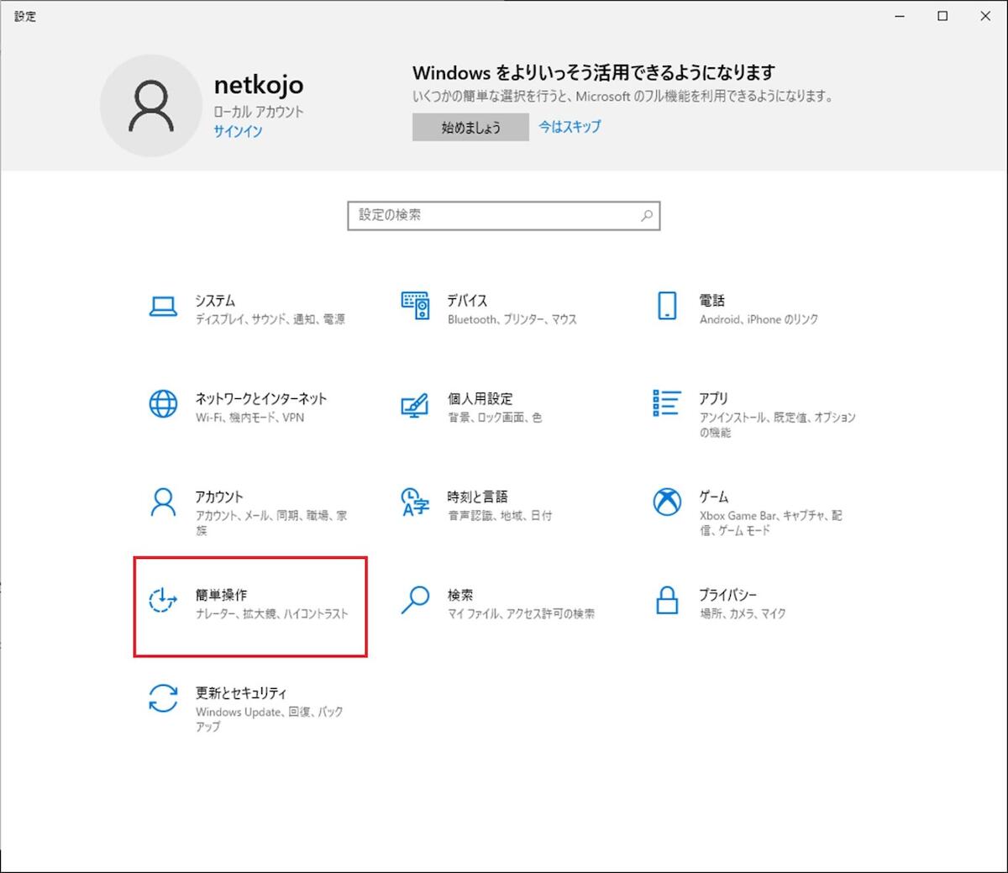The height and width of the screenshot is (873, 1008).
Task: Click the 更新とセキュリティ refresh arrows icon
Action: click(x=163, y=699)
